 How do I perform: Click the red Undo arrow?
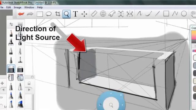click(x=21, y=14)
